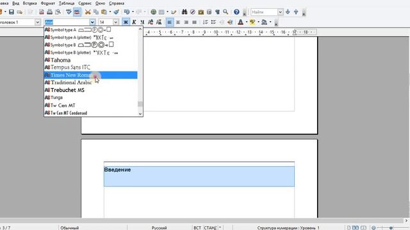Open the Формат menu
This screenshot has width=410, height=230.
(x=48, y=3)
